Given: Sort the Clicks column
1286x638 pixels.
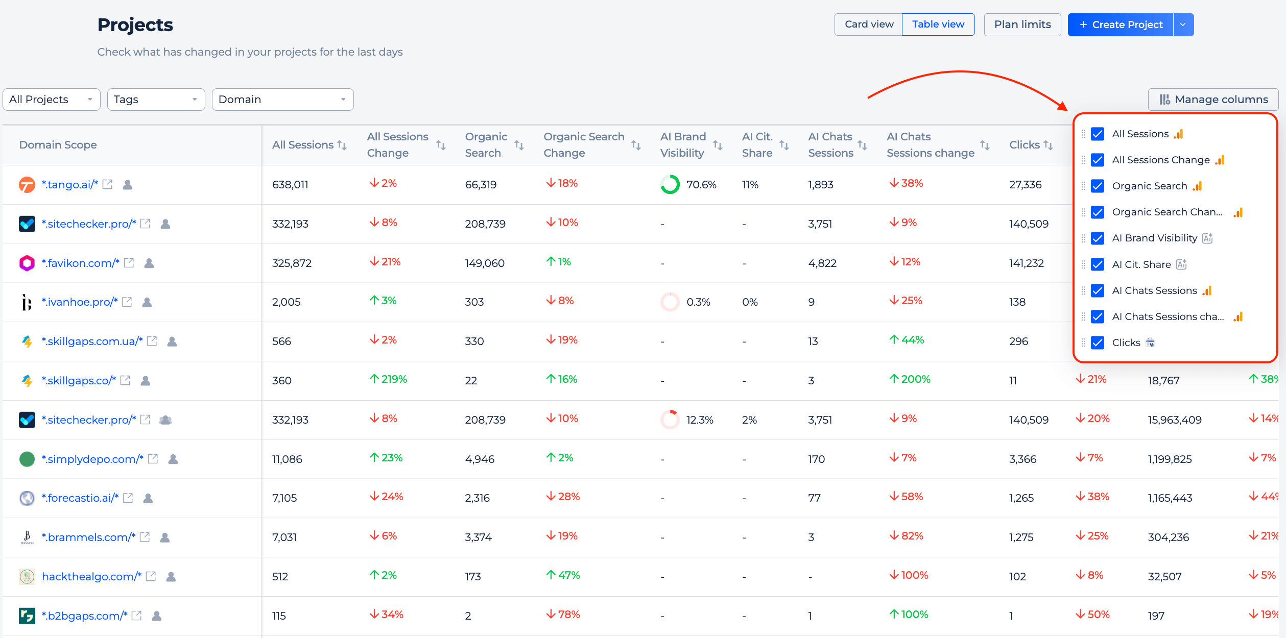Looking at the screenshot, I should (1049, 145).
